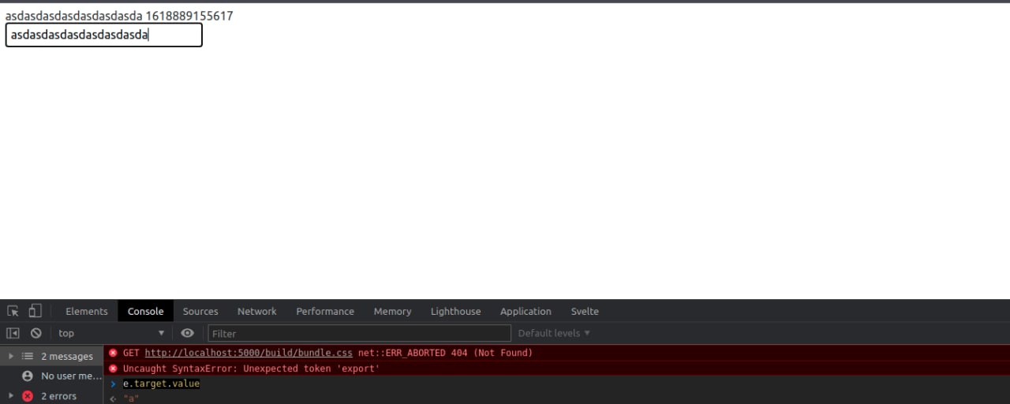Open the live expression eye icon

(187, 333)
